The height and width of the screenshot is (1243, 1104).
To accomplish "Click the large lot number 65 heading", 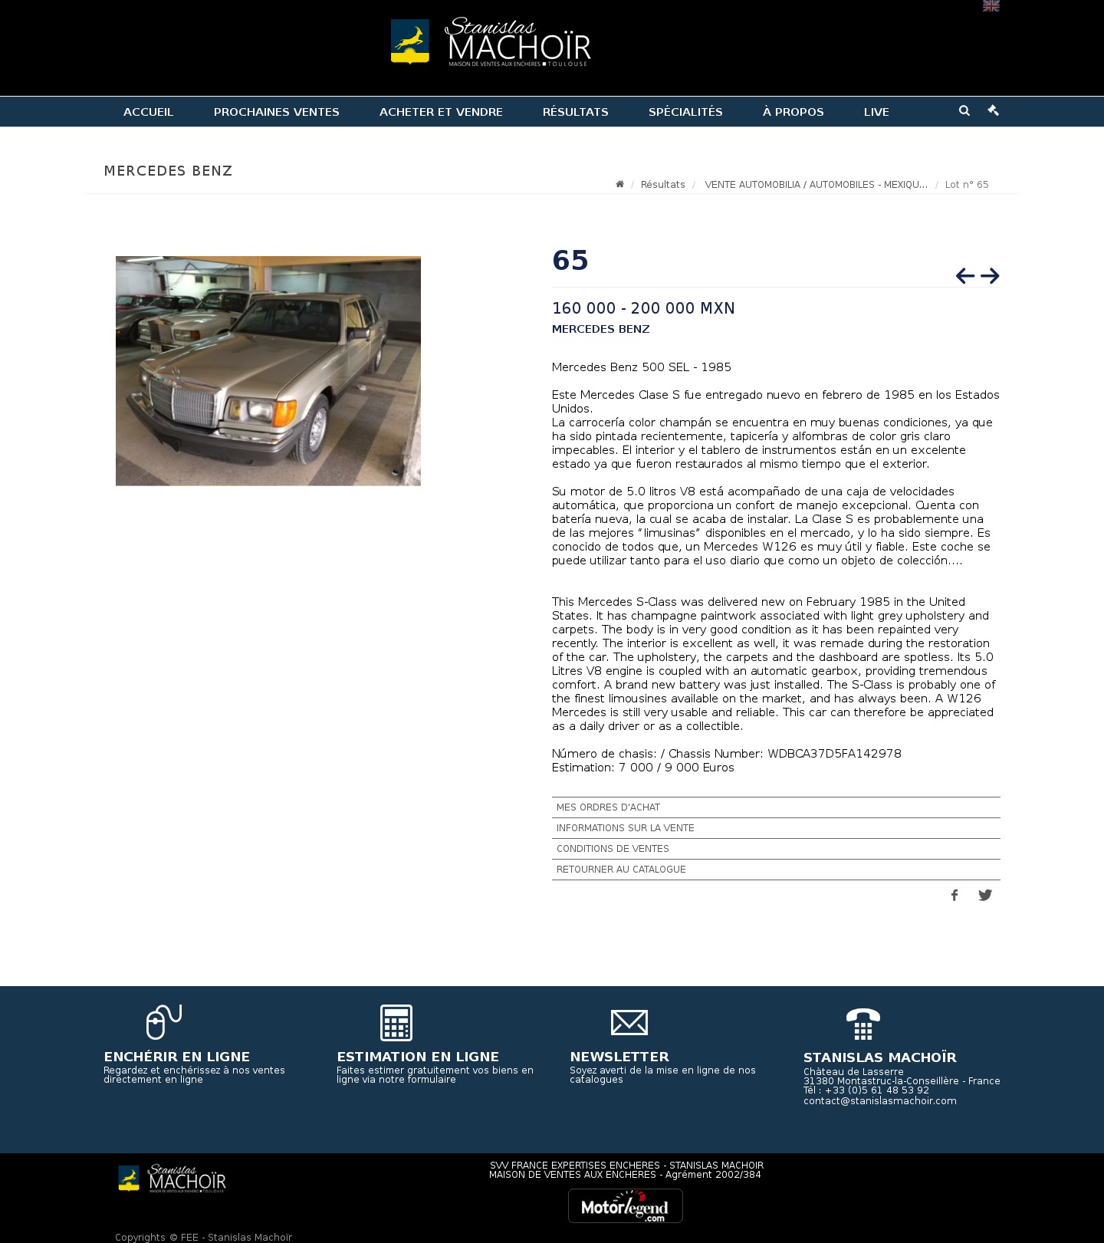I will pos(570,261).
